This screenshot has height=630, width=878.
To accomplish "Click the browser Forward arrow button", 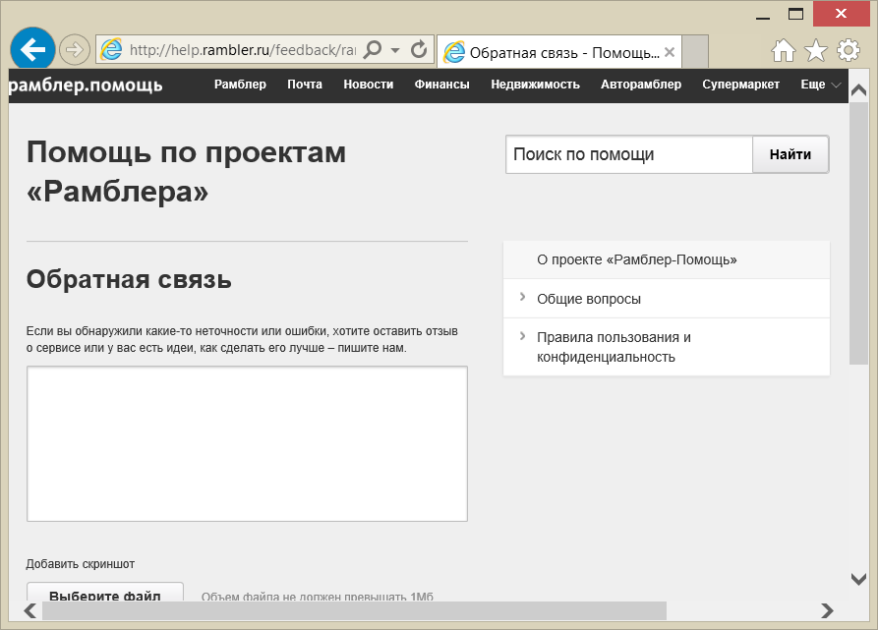I will pyautogui.click(x=75, y=50).
